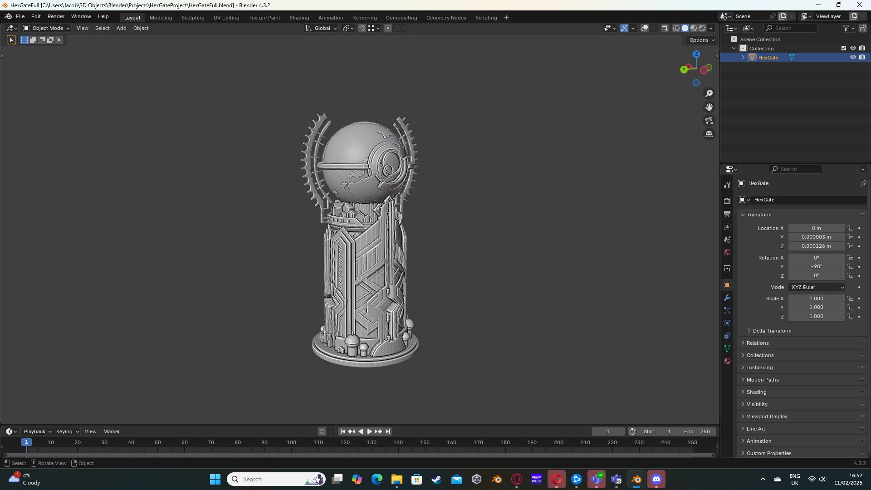Open the Keying menu in timeline

67,431
